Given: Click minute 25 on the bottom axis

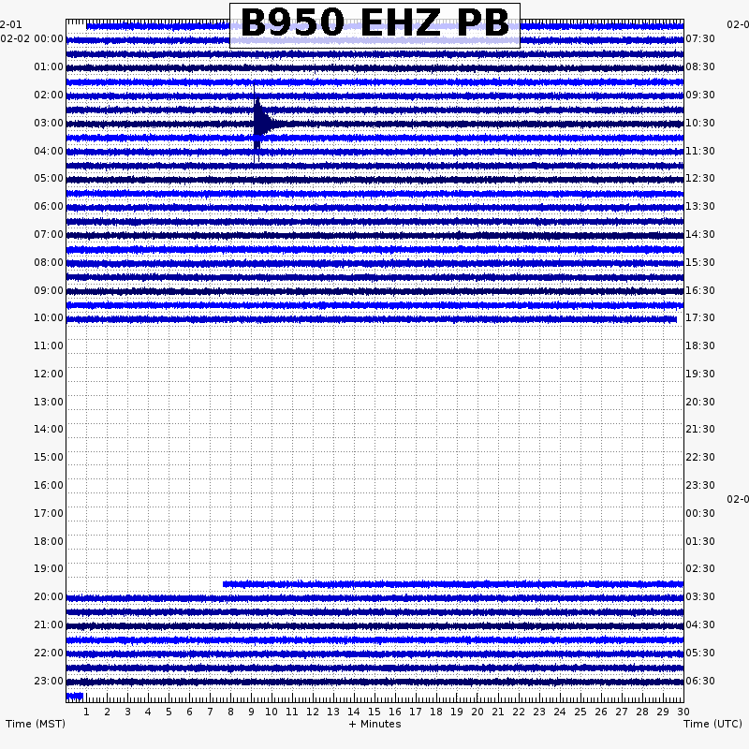Looking at the screenshot, I should pos(580,712).
